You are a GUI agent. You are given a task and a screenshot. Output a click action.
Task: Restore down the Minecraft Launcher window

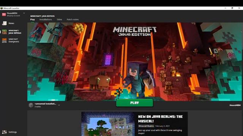coord(232,8)
